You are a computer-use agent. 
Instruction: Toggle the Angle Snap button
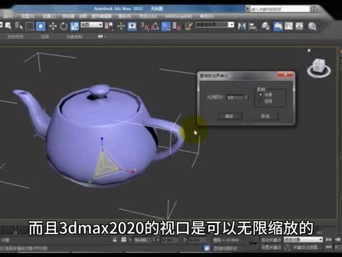155,27
